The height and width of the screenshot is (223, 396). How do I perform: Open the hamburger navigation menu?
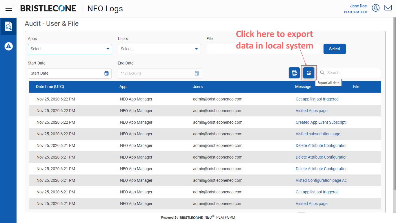pyautogui.click(x=9, y=9)
